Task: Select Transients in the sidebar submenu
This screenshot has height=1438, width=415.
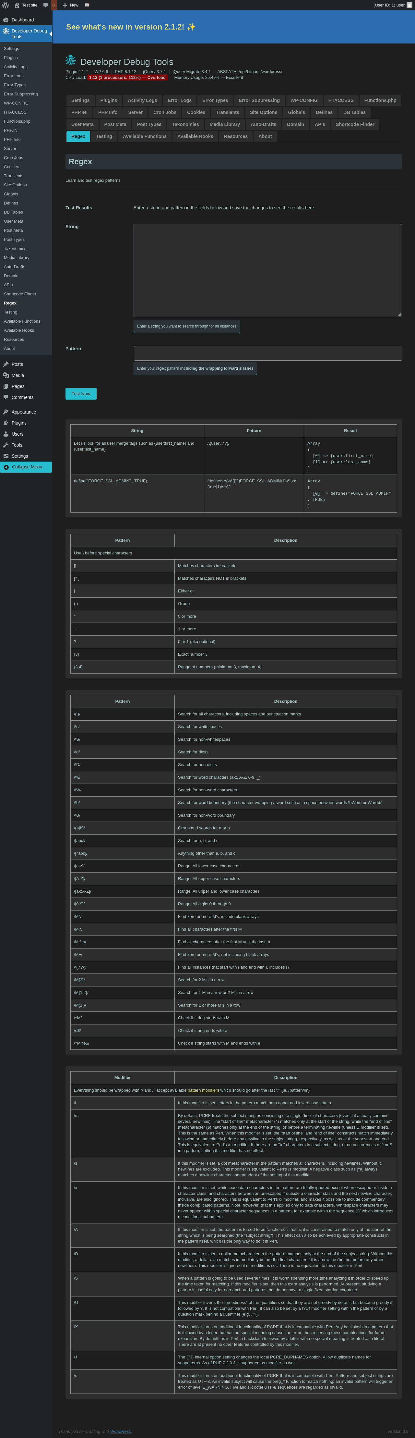Action: point(13,176)
